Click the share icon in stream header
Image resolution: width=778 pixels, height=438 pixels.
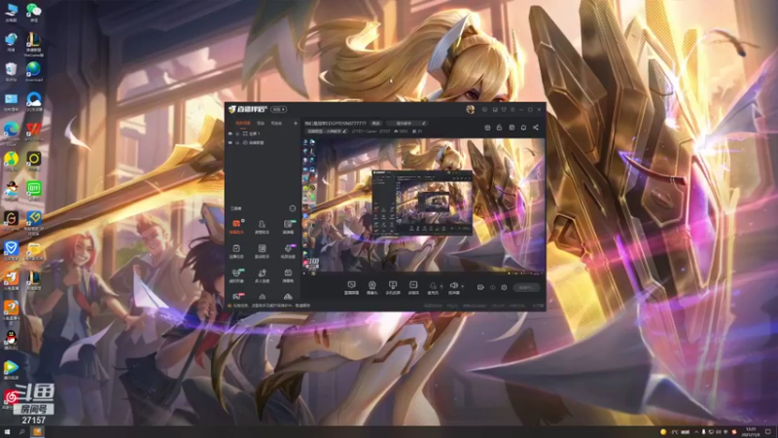(x=536, y=128)
